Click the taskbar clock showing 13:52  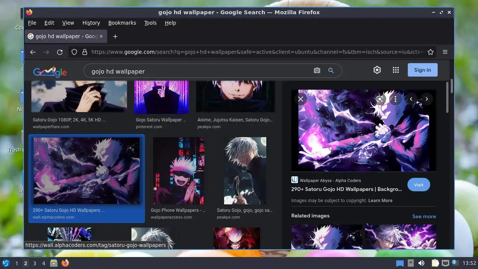(x=469, y=263)
